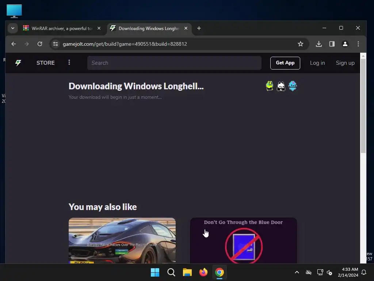Screen dimensions: 374x281
Task: Launch Firefox from the taskbar
Action: point(203,272)
